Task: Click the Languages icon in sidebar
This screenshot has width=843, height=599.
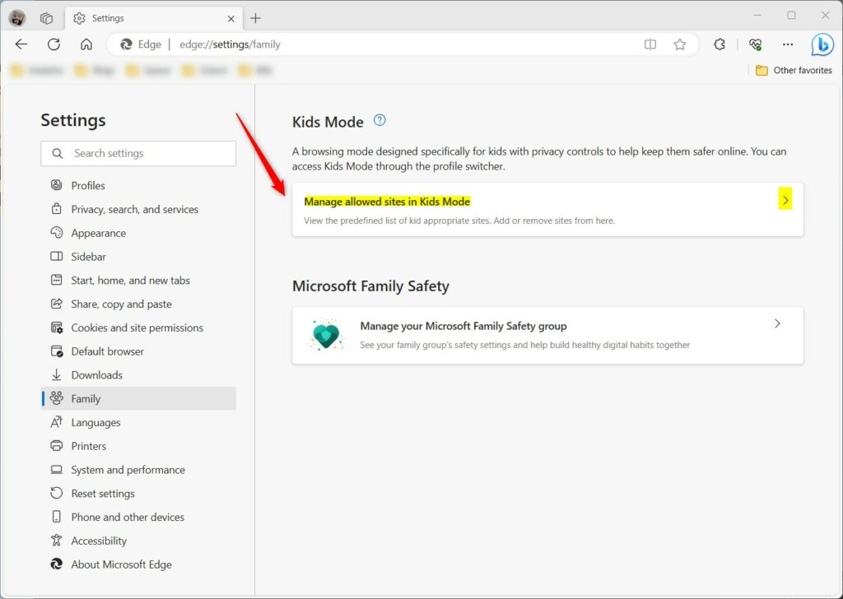Action: pos(57,422)
